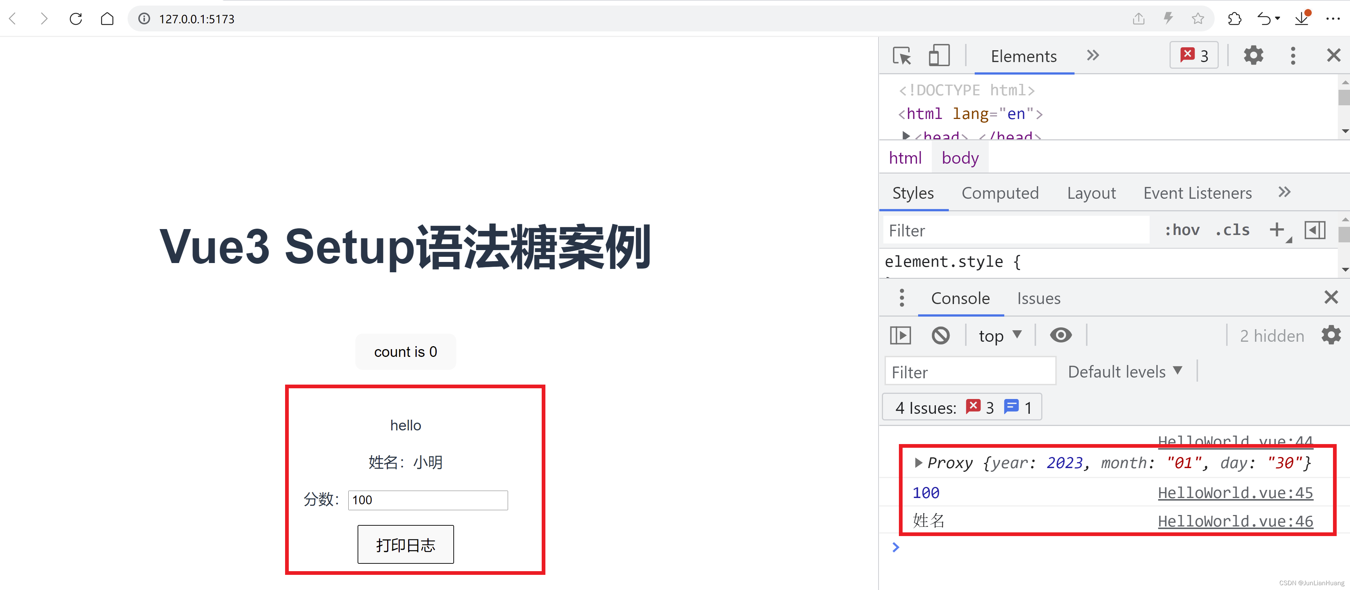Click the 分数 input containing 100
Image resolution: width=1350 pixels, height=590 pixels.
pyautogui.click(x=428, y=500)
